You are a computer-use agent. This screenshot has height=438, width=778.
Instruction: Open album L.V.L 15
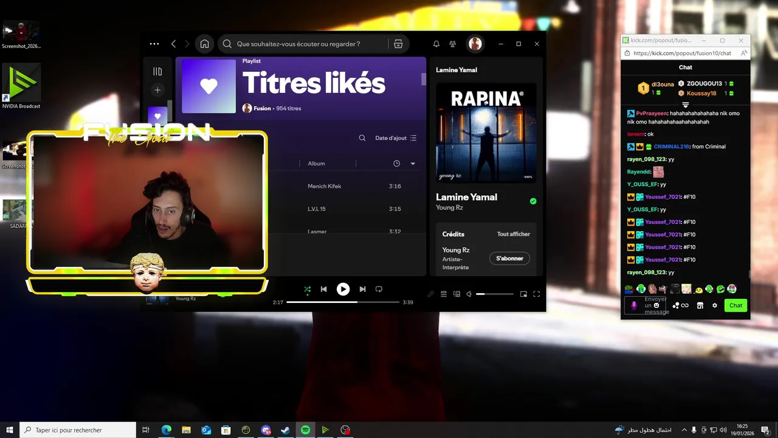click(317, 209)
